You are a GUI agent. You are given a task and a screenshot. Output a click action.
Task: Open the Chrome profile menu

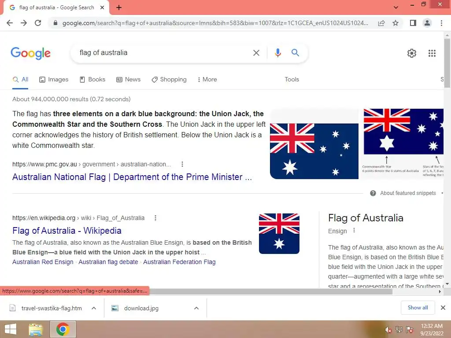[x=427, y=23]
